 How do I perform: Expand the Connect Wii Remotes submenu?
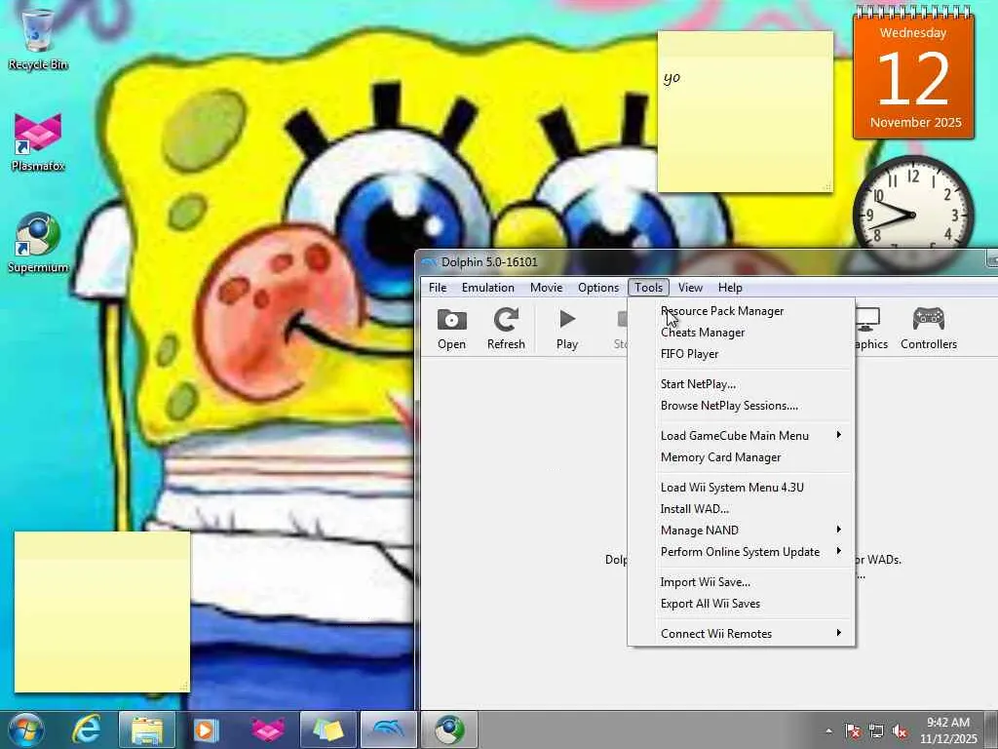click(x=741, y=634)
